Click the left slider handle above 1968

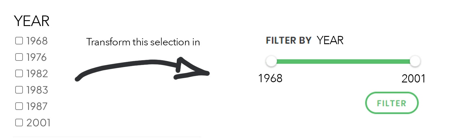(271, 61)
